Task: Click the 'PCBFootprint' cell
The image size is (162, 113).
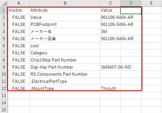Action: click(x=65, y=24)
